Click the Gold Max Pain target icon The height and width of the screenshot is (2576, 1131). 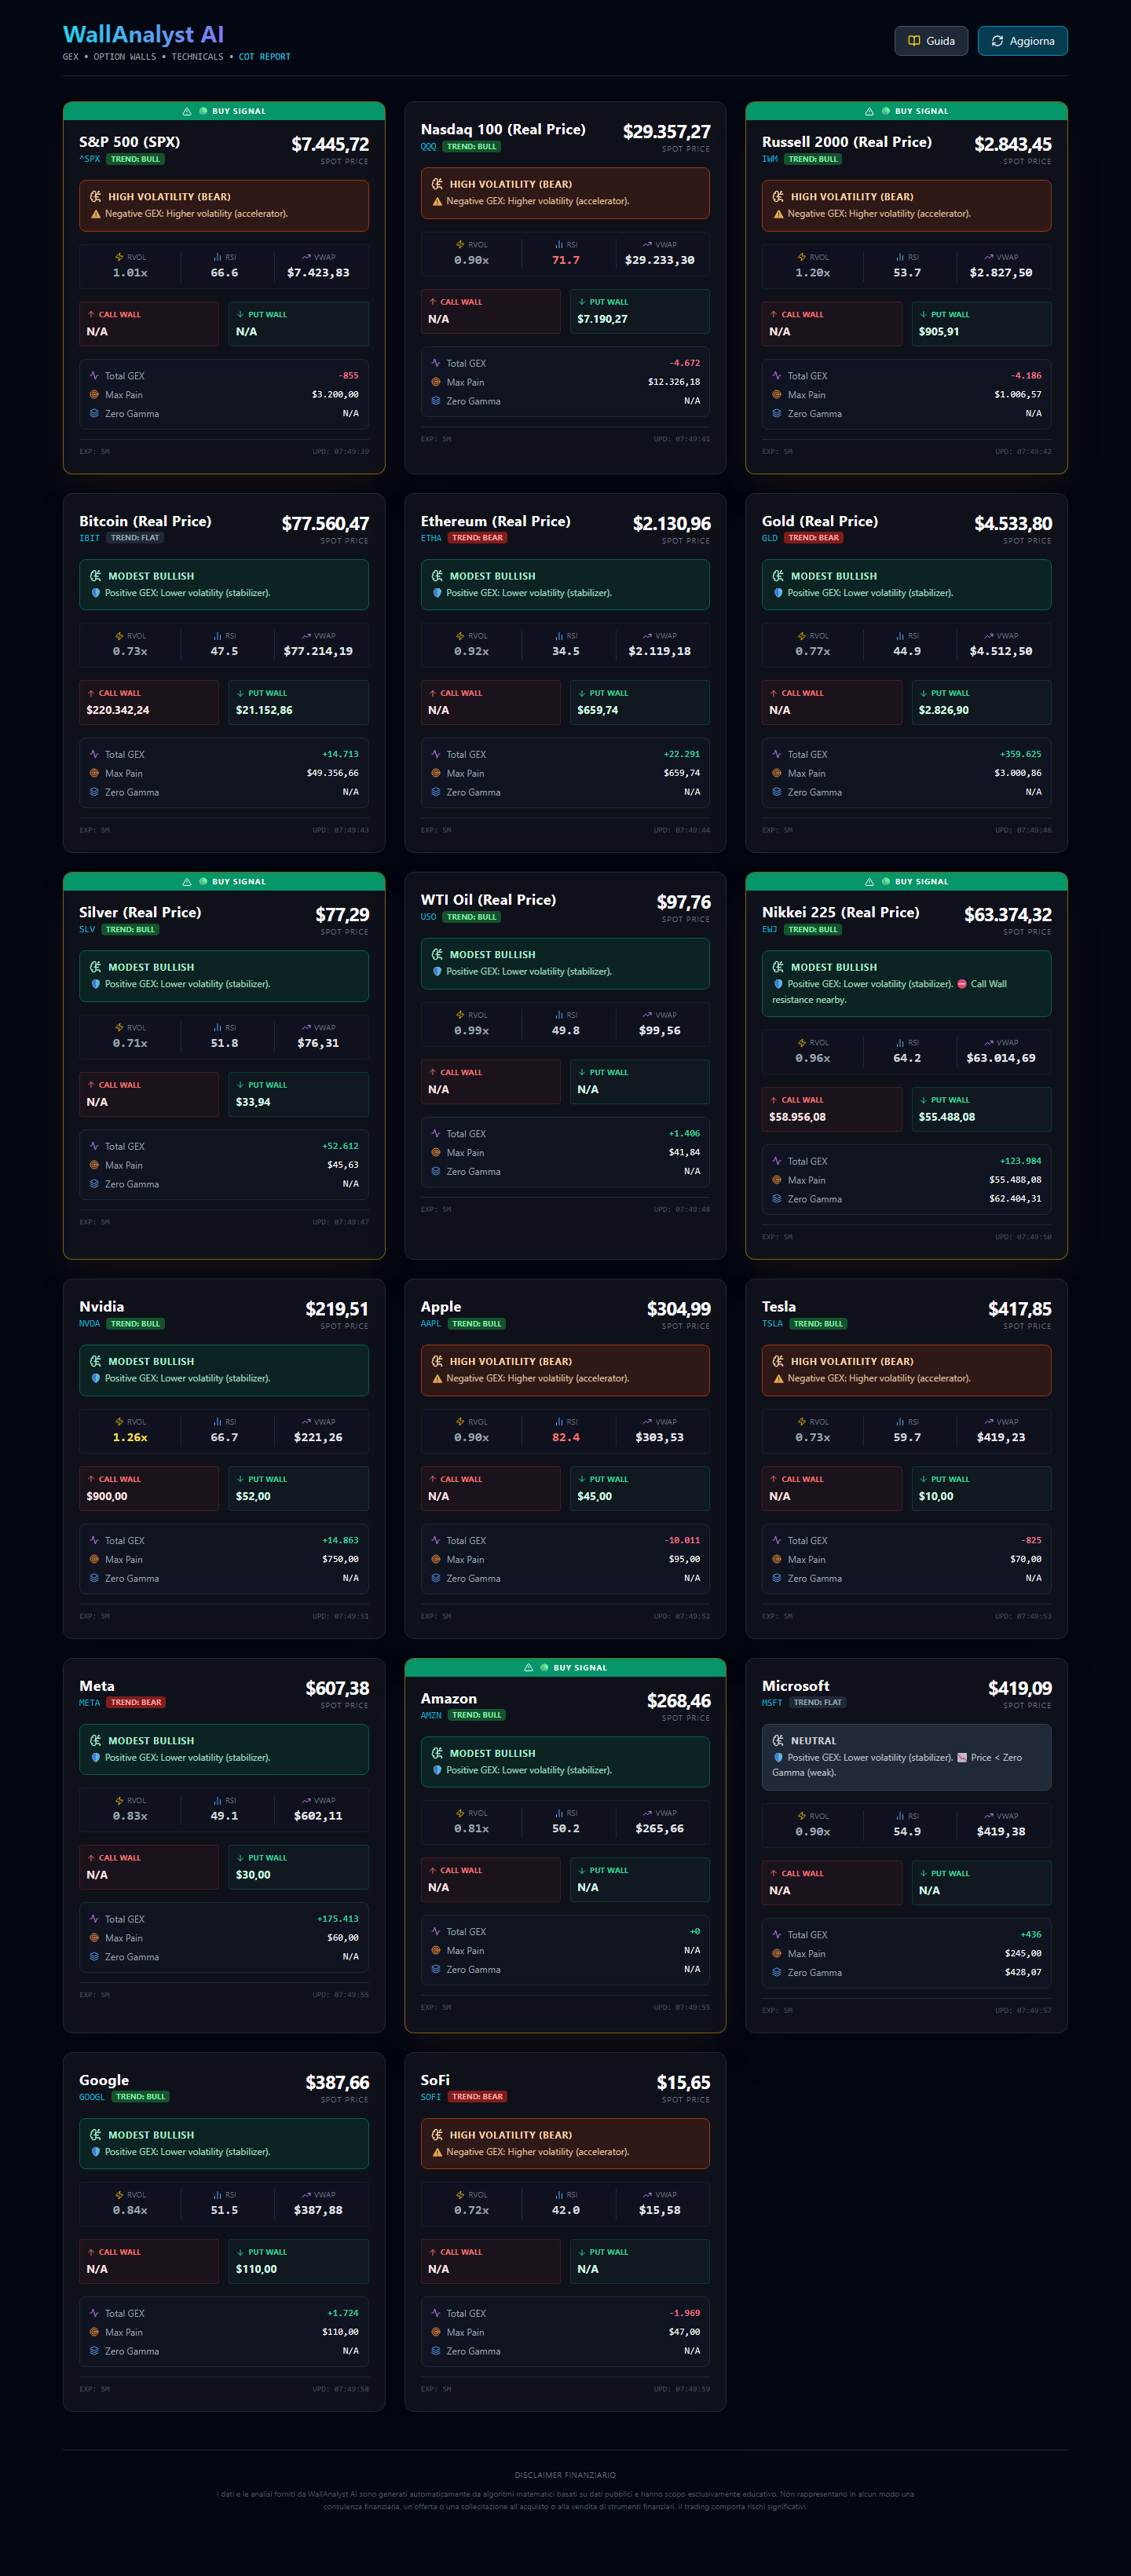pos(777,773)
